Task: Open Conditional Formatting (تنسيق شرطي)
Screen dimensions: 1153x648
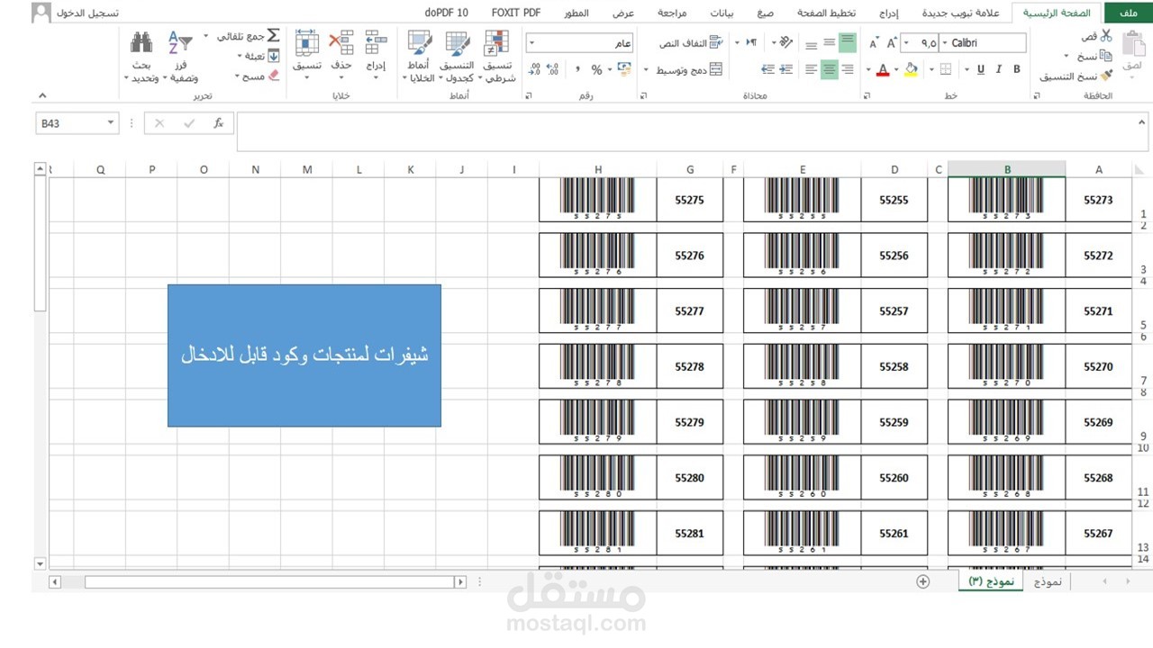Action: pos(496,57)
